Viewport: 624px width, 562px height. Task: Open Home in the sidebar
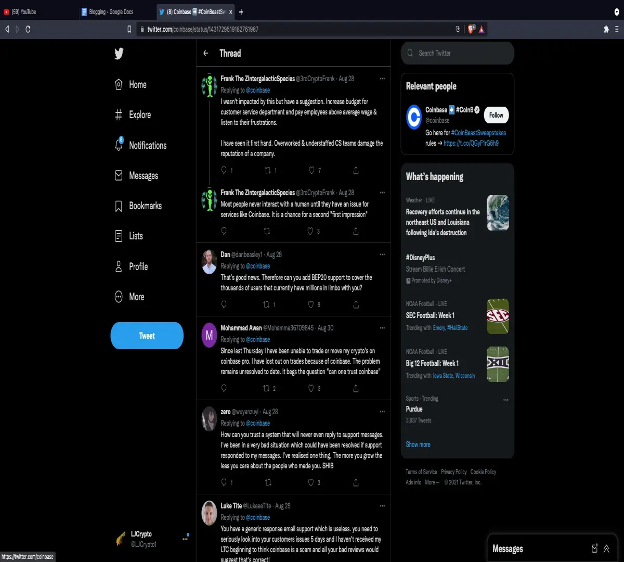131,84
